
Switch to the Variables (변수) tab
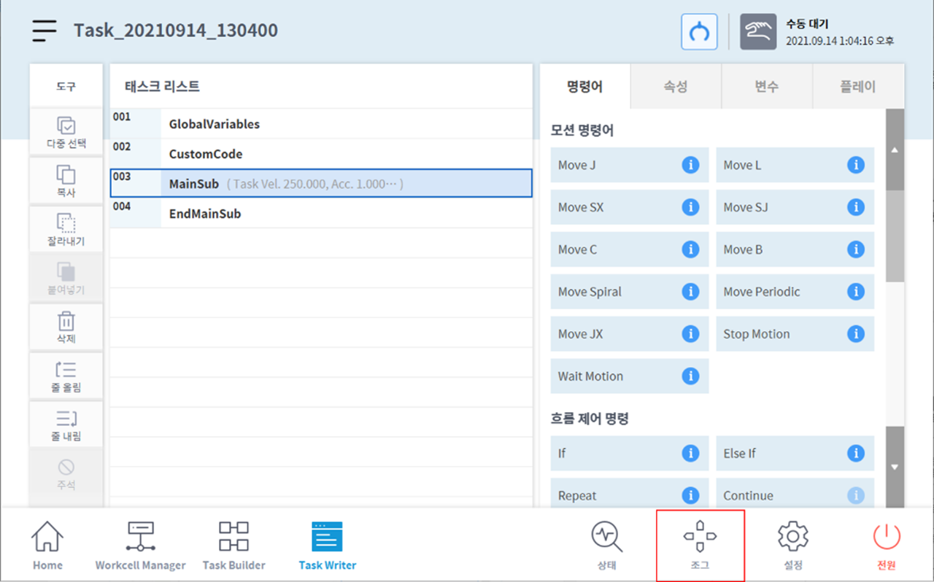click(766, 86)
